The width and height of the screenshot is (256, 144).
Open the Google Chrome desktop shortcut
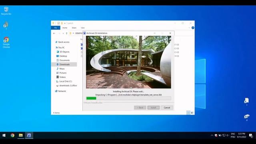[6, 42]
